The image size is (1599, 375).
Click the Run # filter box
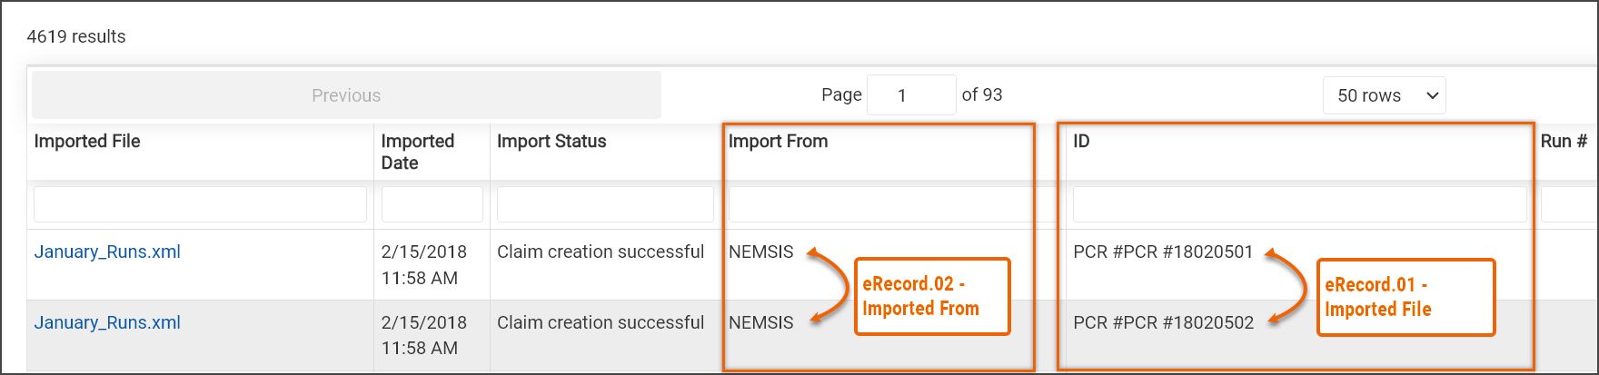1569,204
